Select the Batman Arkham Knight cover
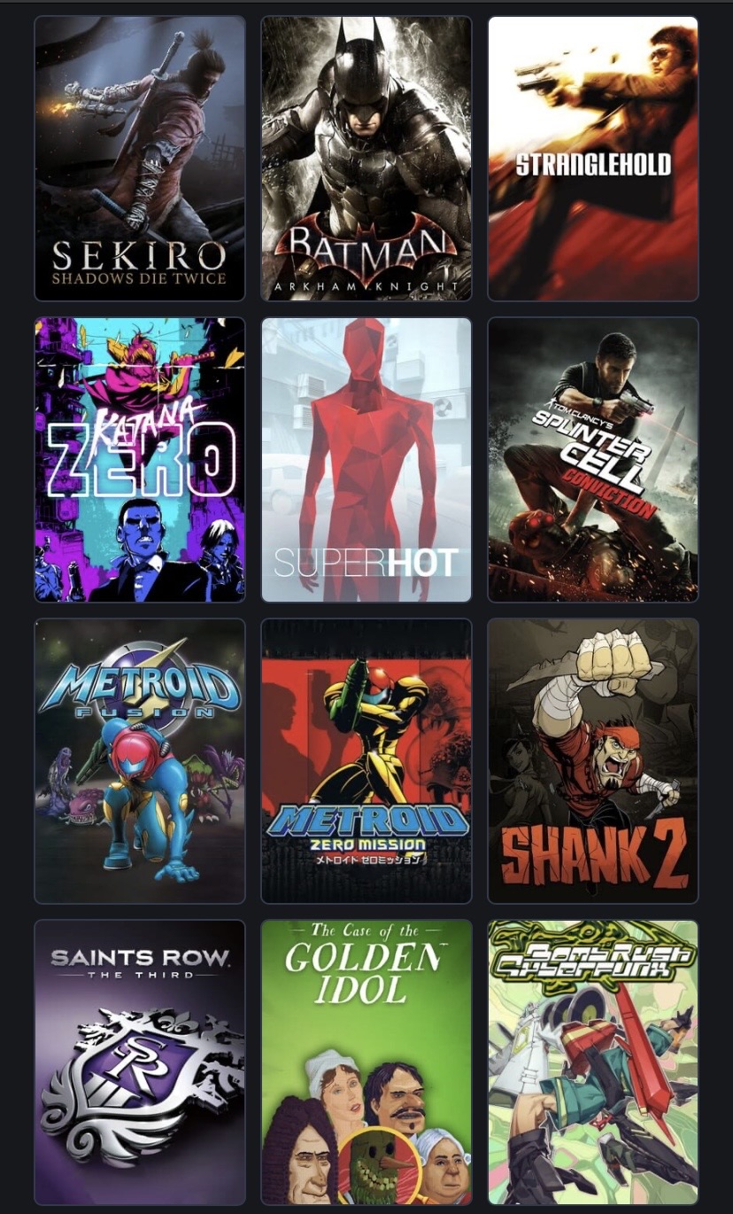 [366, 159]
